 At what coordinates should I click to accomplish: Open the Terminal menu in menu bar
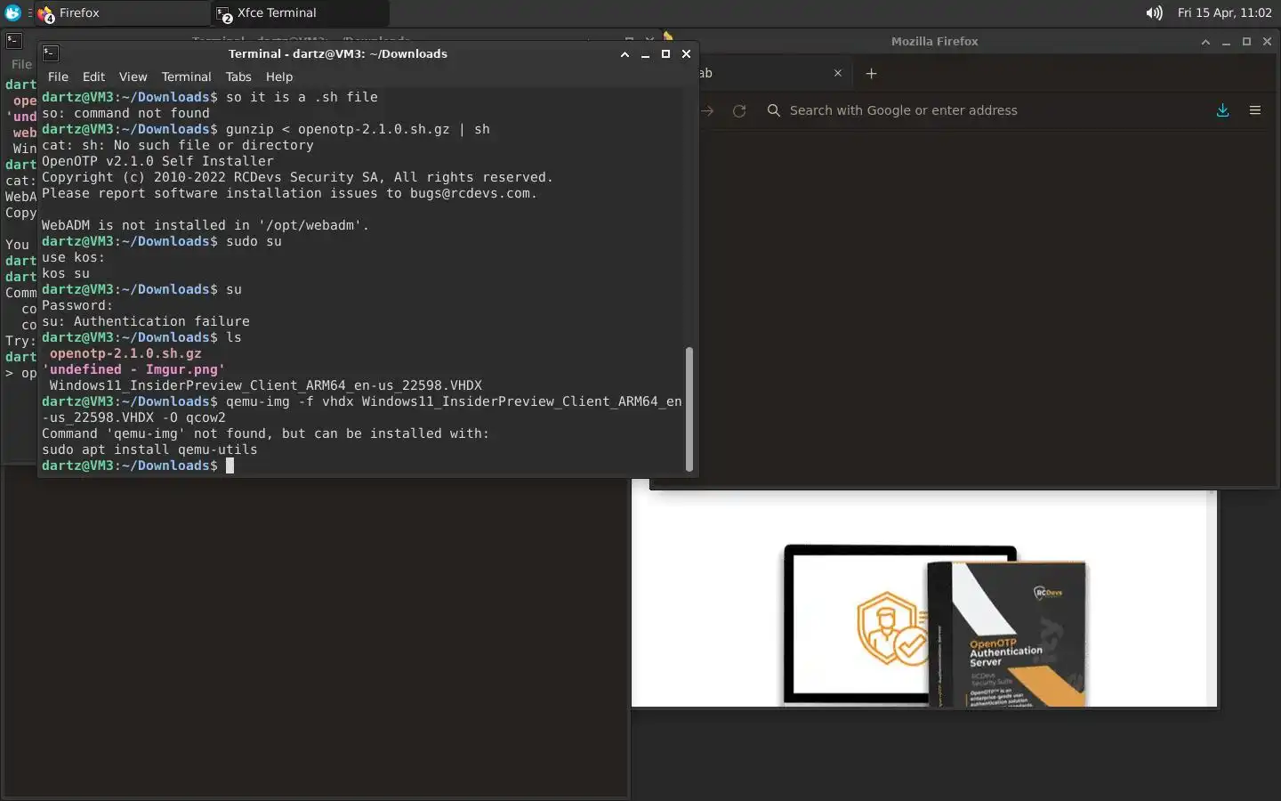pos(186,77)
